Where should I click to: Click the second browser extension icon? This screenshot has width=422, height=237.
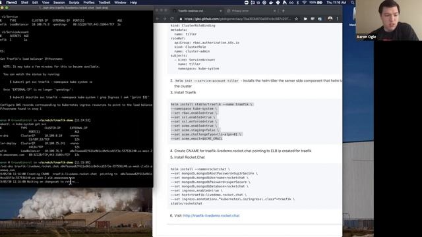coord(313,19)
